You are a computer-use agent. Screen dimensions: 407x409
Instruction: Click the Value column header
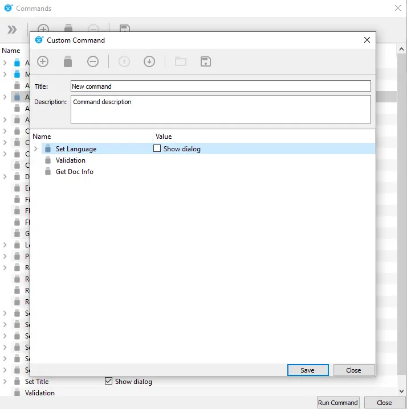(x=164, y=137)
